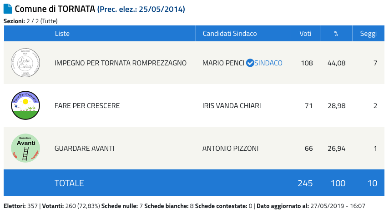Viewport: 389px width, 218px height.
Task: Click the SINDACO label for Mario Penci
Action: coord(268,63)
